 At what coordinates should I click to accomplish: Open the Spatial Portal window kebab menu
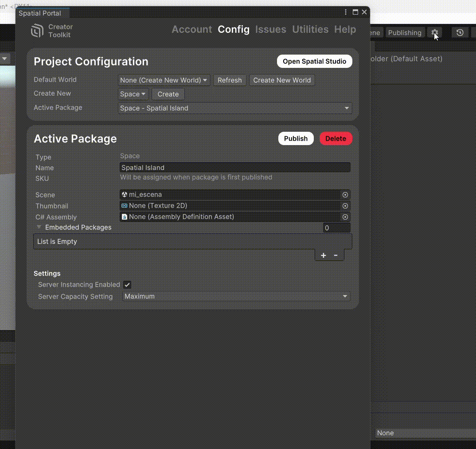point(346,12)
